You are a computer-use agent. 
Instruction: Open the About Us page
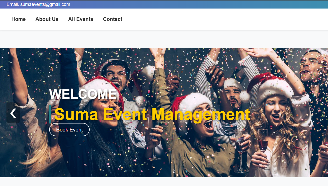(47, 19)
